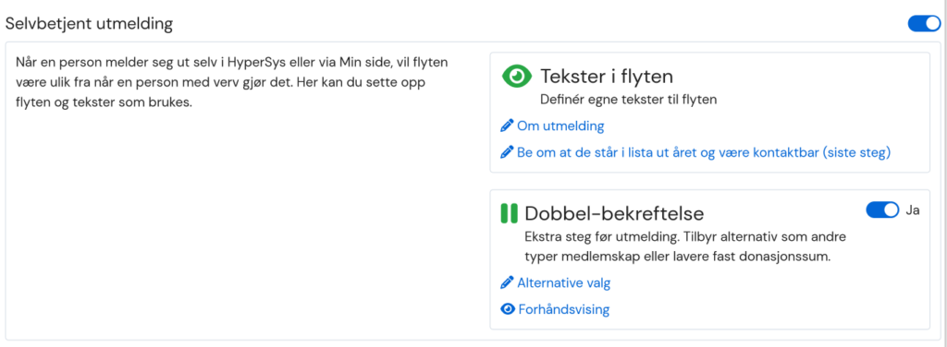Click the green eye icon beside Tekster i flyten
The height and width of the screenshot is (347, 947).
coord(516,77)
